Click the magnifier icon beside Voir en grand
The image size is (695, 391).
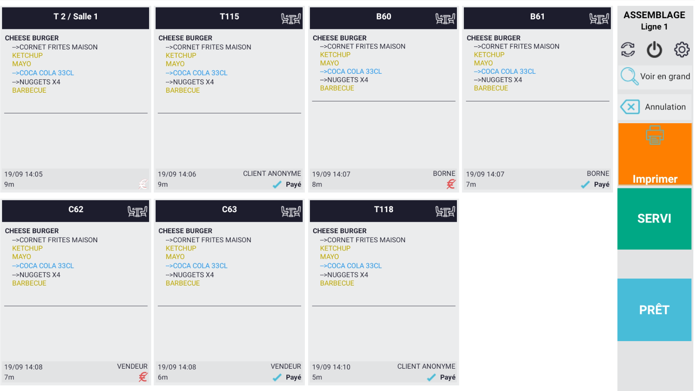pyautogui.click(x=629, y=76)
